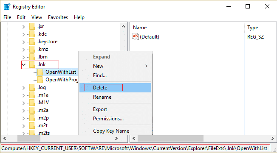Click the .log folder icon

[32, 87]
